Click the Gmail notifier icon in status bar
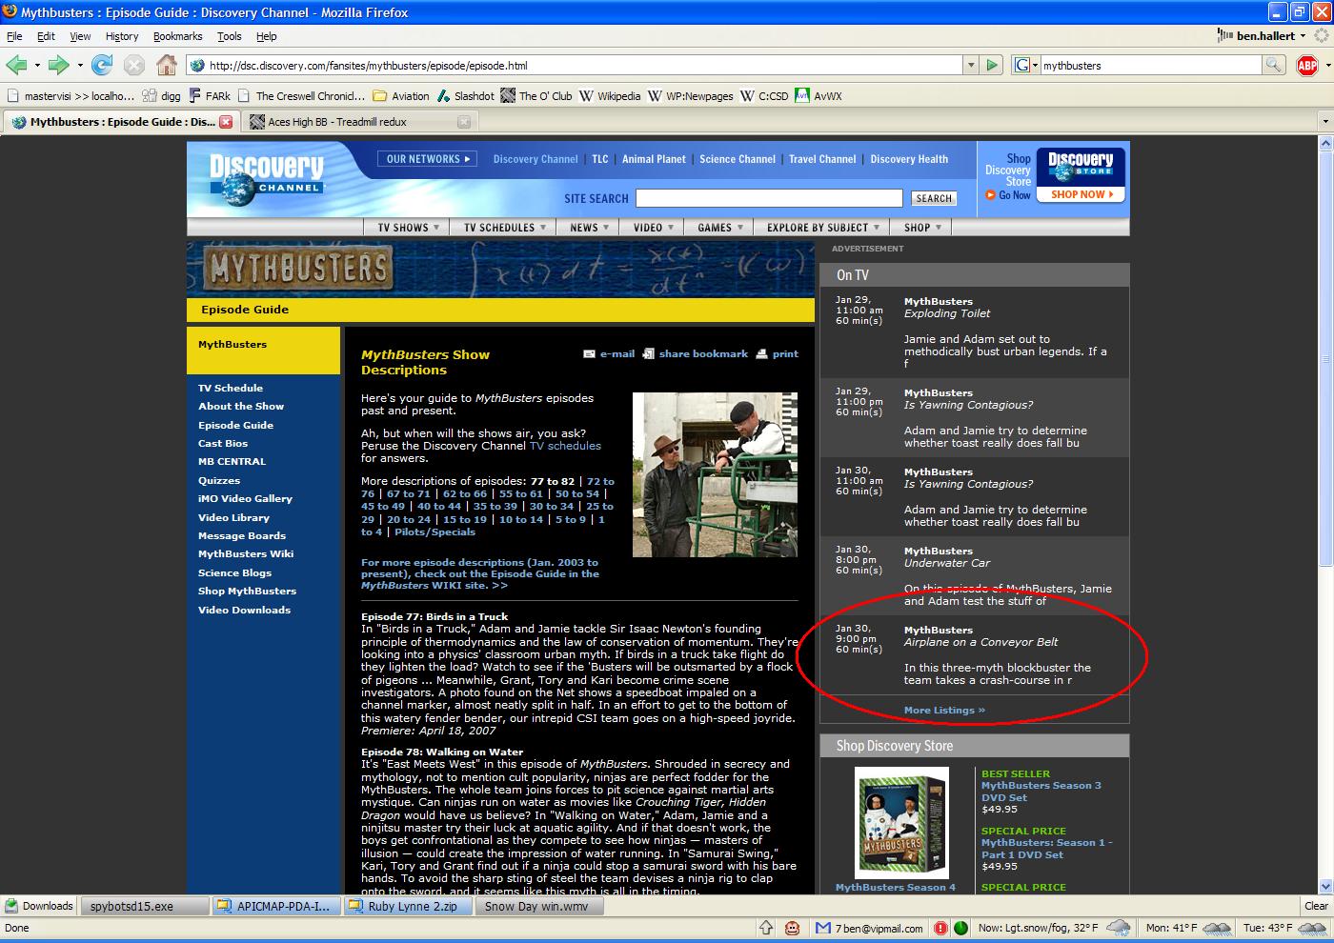 [x=823, y=928]
